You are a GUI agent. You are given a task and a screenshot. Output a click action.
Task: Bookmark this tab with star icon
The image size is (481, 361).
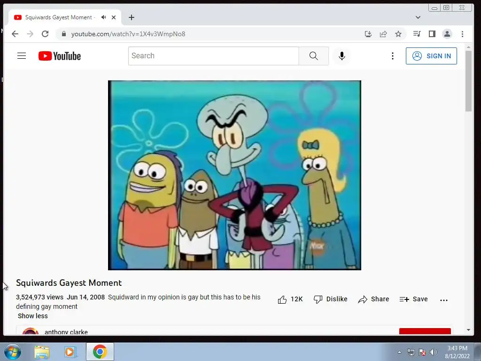tap(398, 34)
